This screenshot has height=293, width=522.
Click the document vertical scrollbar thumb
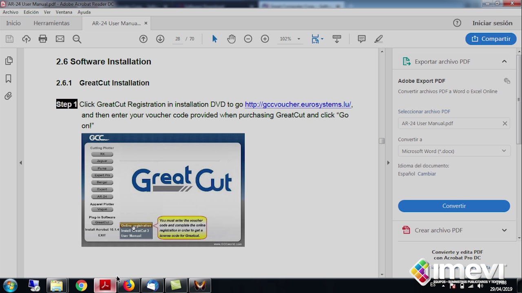click(x=382, y=141)
